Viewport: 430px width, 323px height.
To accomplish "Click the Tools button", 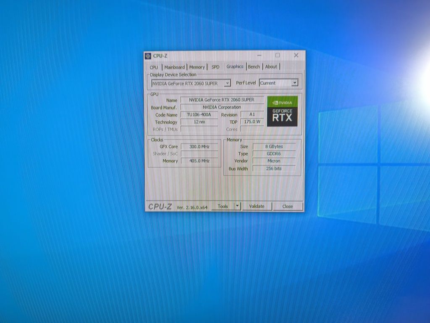I will click(223, 206).
